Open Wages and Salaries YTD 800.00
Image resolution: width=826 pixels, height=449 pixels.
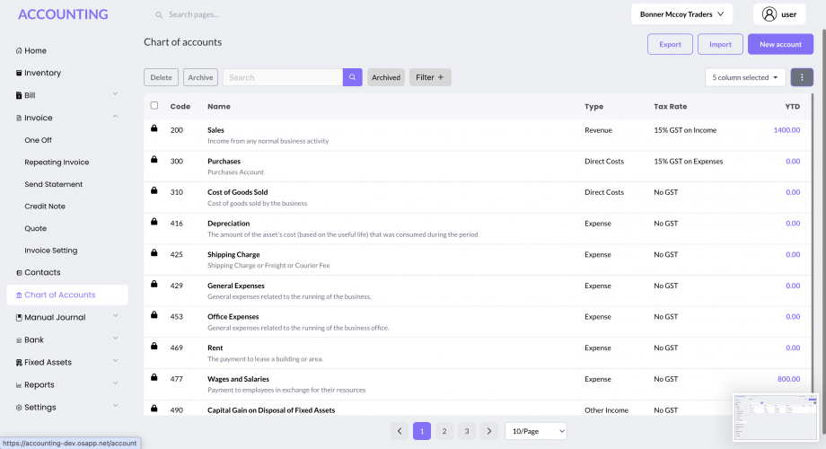tap(788, 379)
